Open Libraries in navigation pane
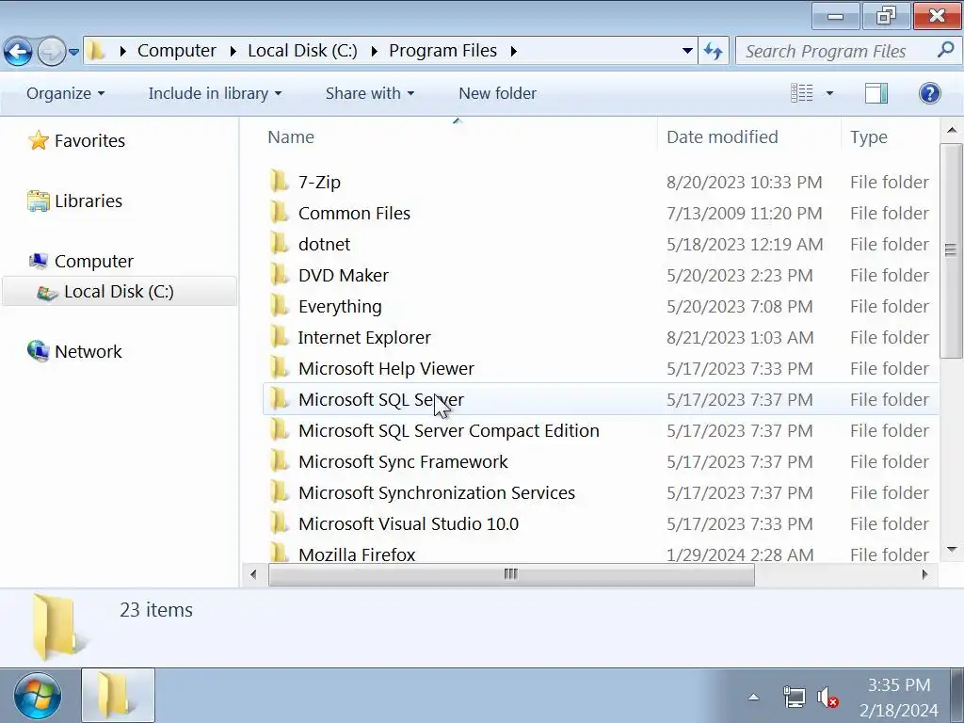The image size is (964, 723). point(88,201)
